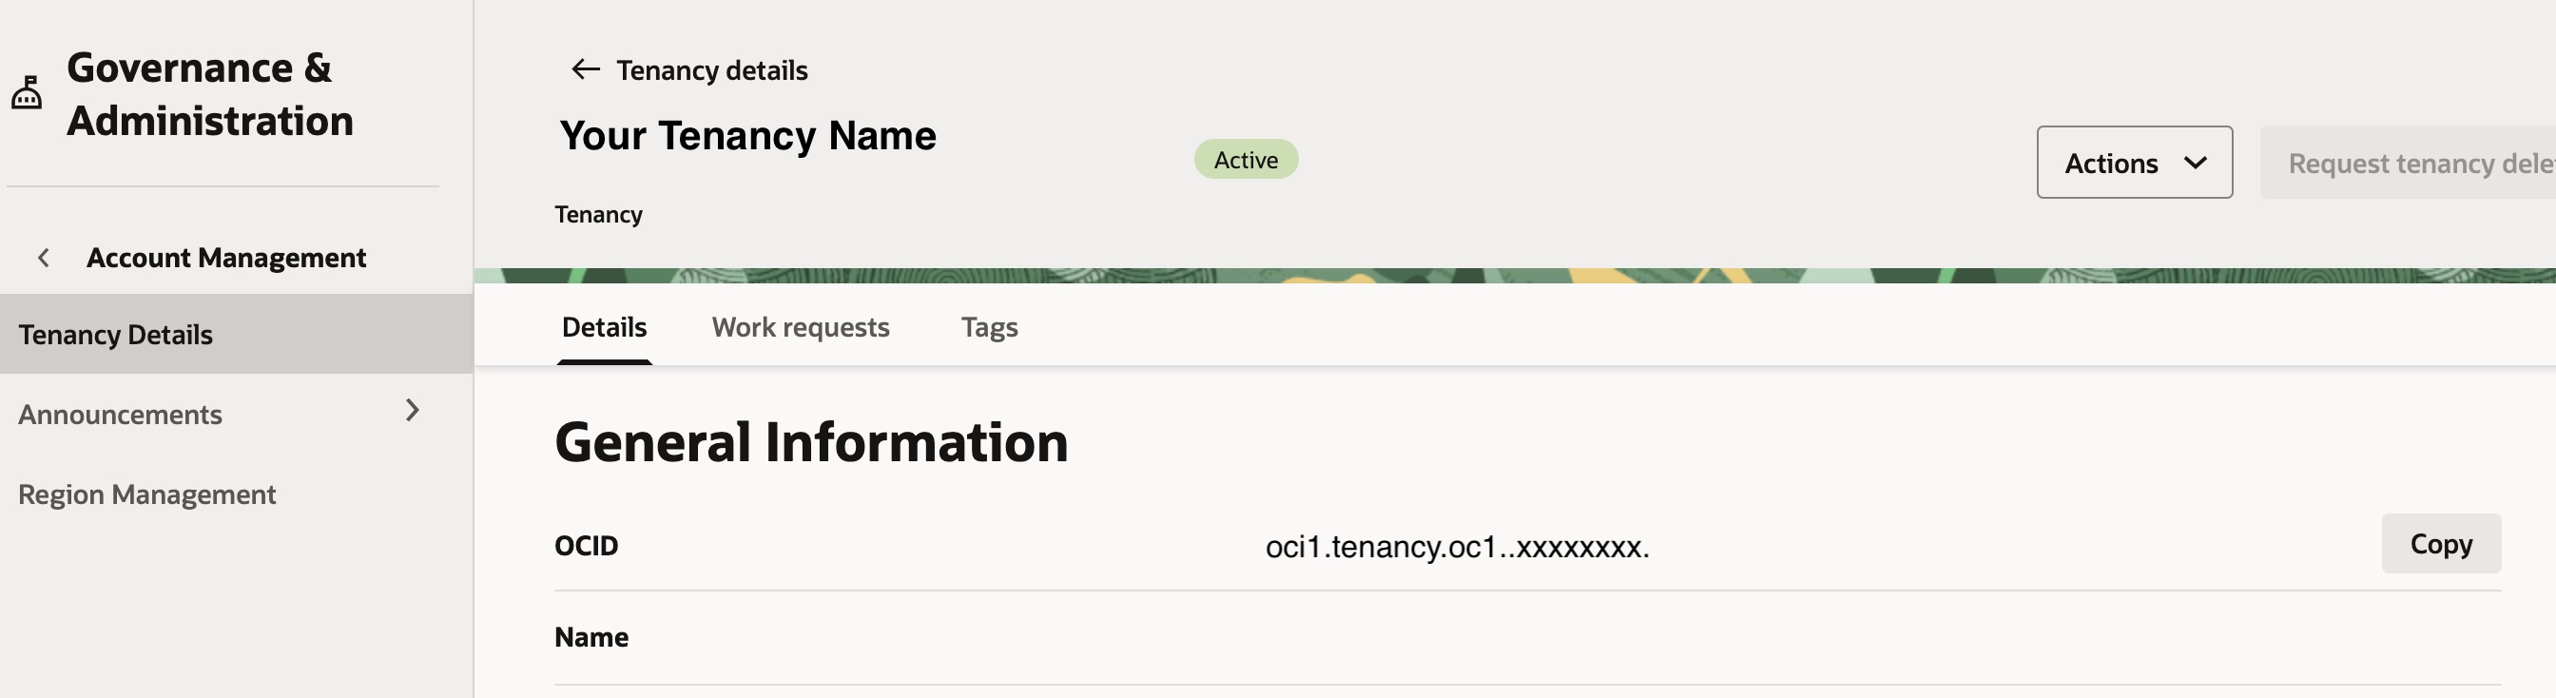Click the back arrow beside Tenancy details
The image size is (2556, 698).
tap(586, 68)
